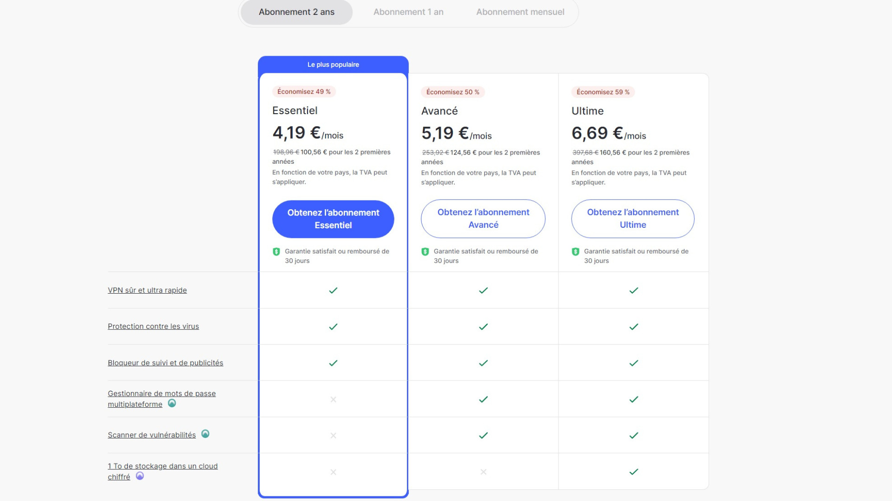This screenshot has width=892, height=501.
Task: Click the Ultime checkmark for VPN sûr
Action: (634, 290)
